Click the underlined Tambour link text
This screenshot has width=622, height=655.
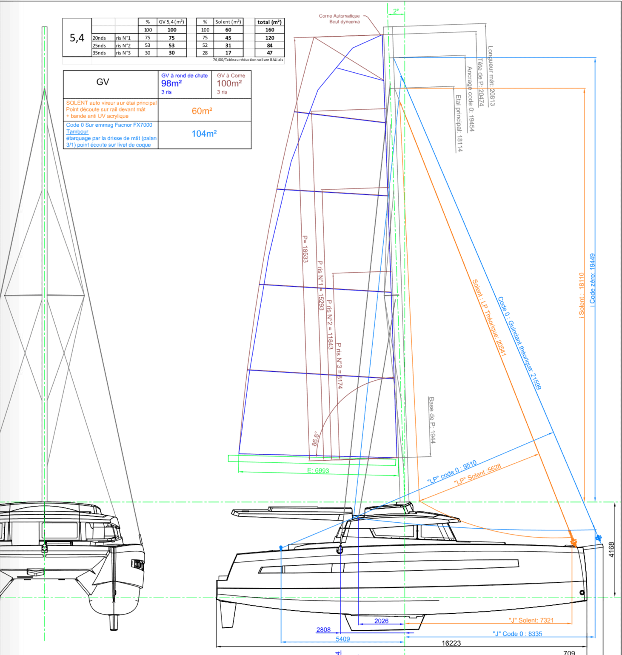[77, 132]
